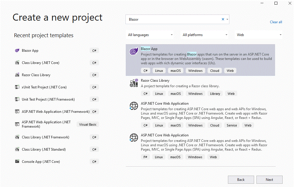Click the Visual Basic badge in recent templates

(x=88, y=124)
